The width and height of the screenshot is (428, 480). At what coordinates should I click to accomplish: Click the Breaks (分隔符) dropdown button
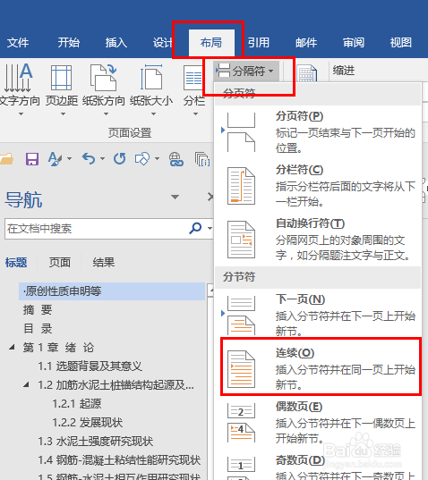click(246, 71)
